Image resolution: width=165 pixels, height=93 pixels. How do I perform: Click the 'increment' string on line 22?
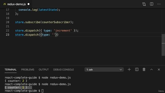pos(63,30)
